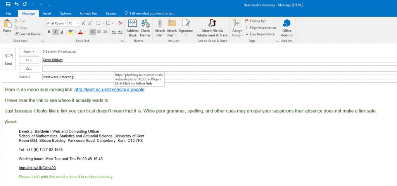Open the Address Book
Screen dimensions: 397x186
click(x=133, y=28)
